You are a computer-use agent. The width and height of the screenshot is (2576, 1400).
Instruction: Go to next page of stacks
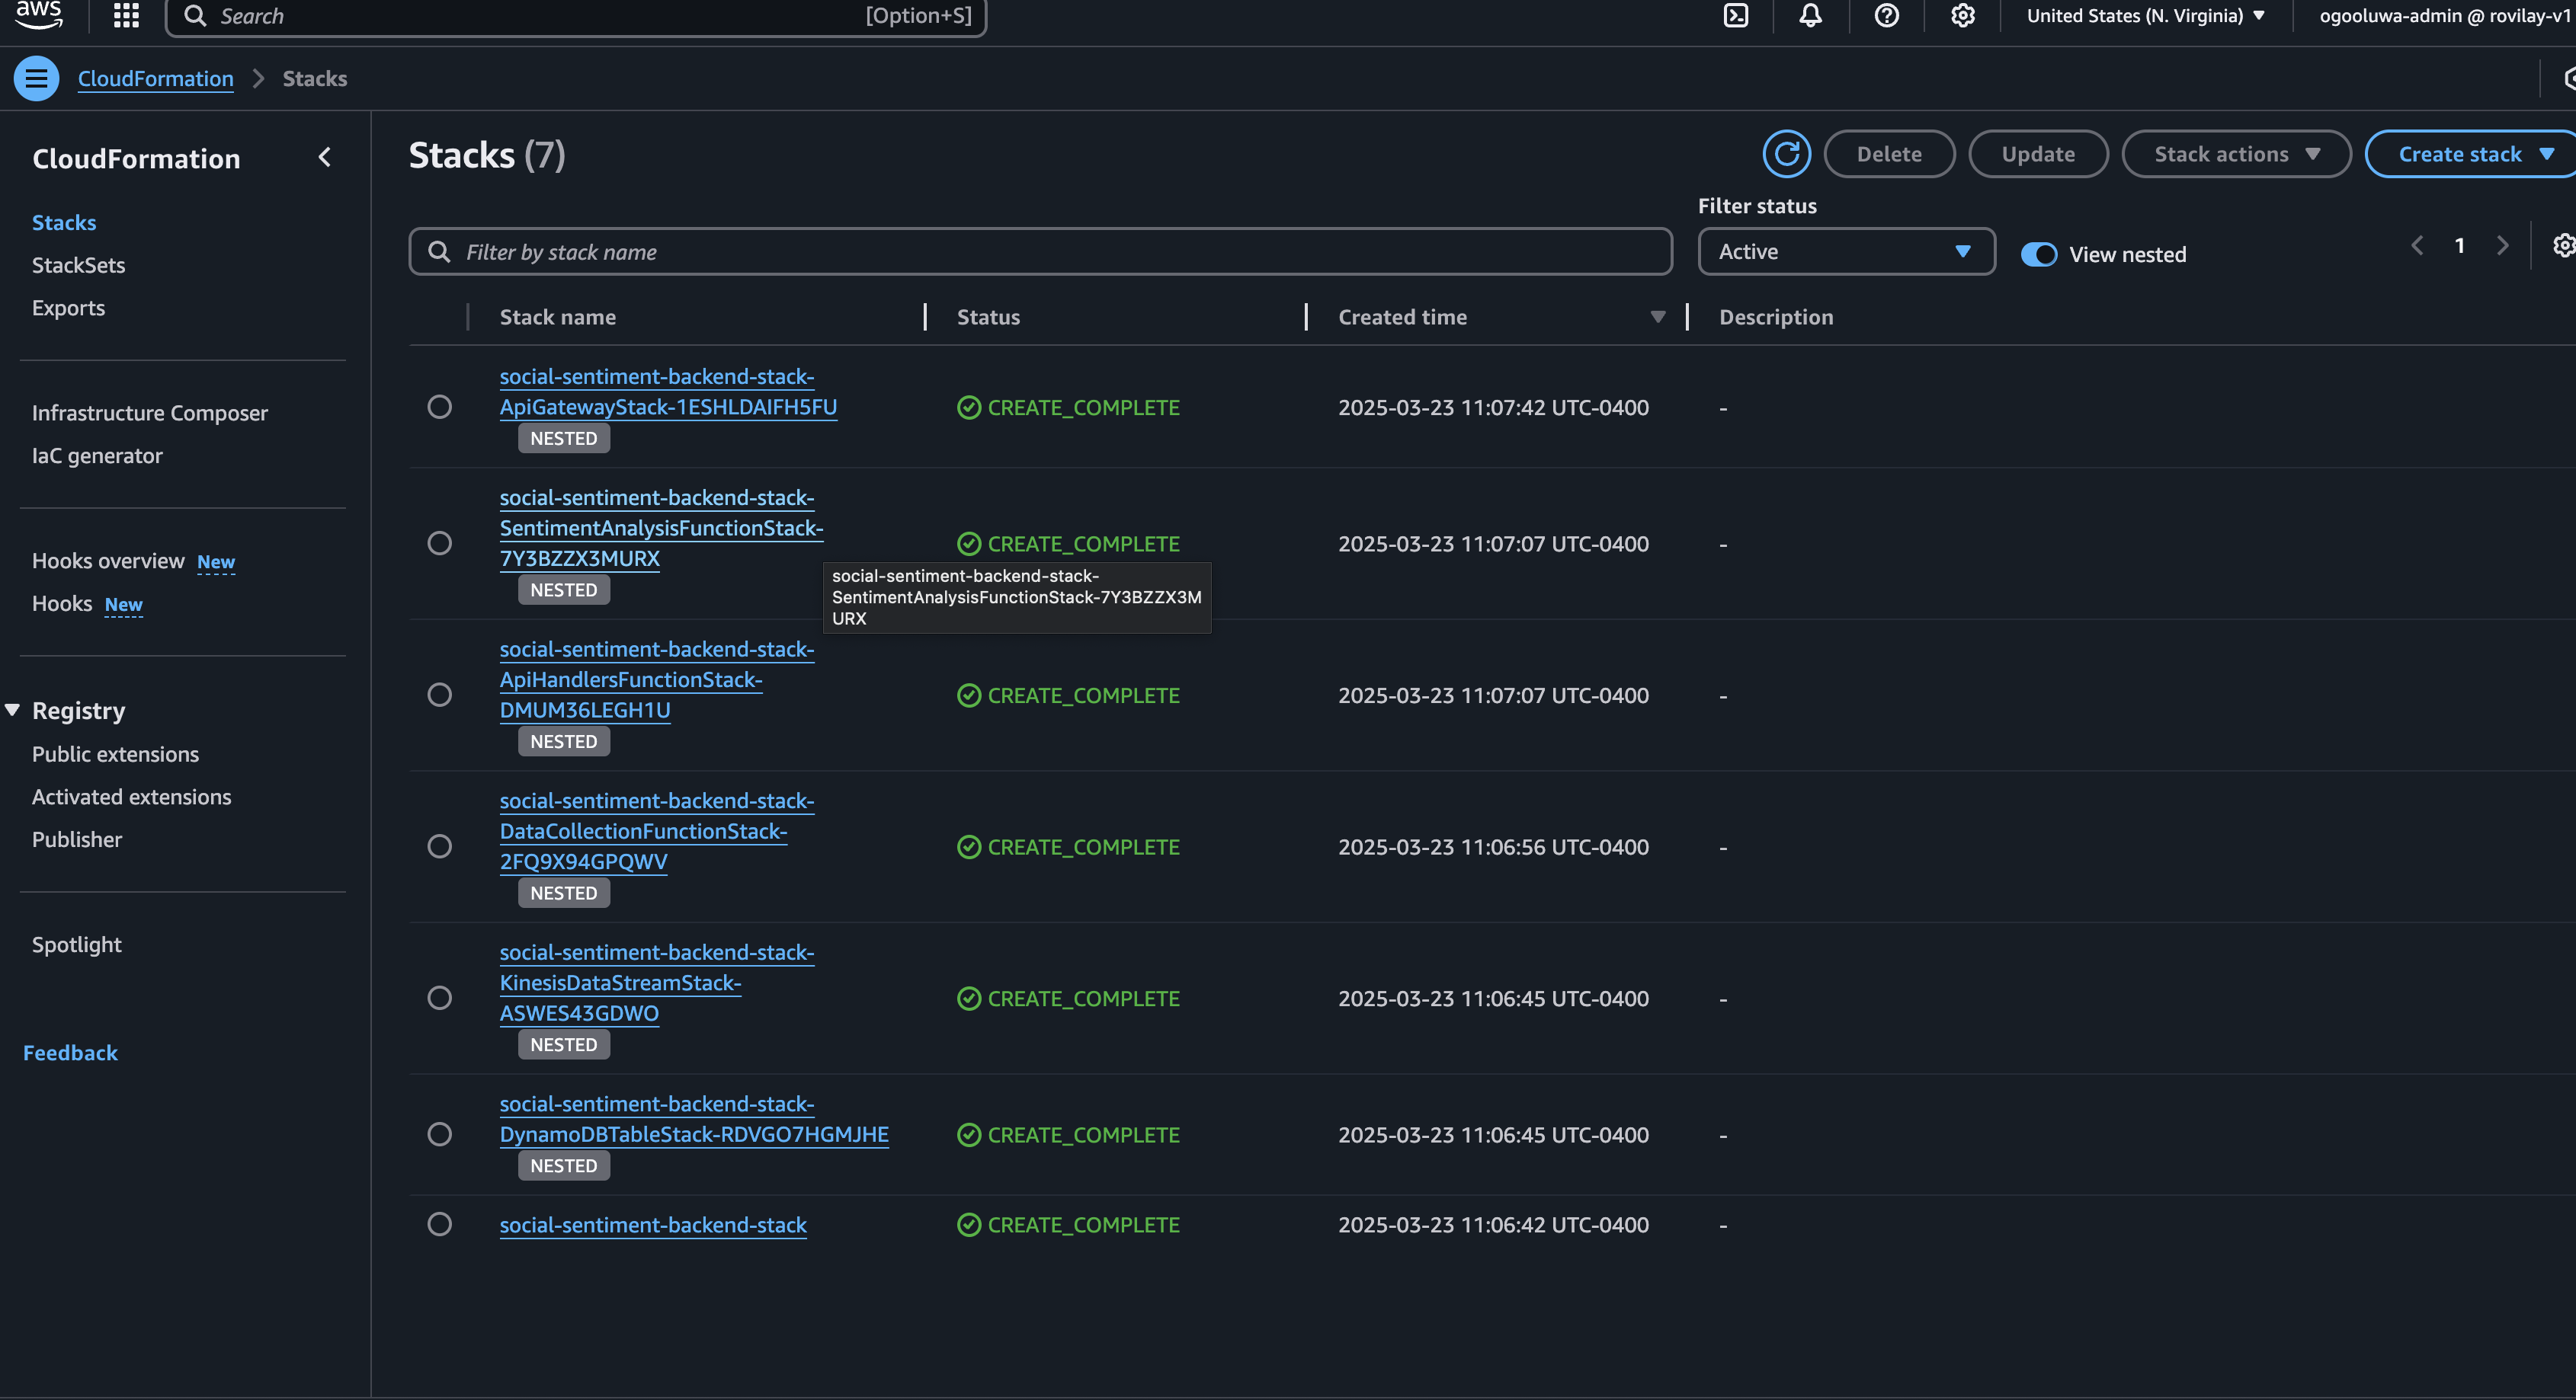(x=2502, y=245)
